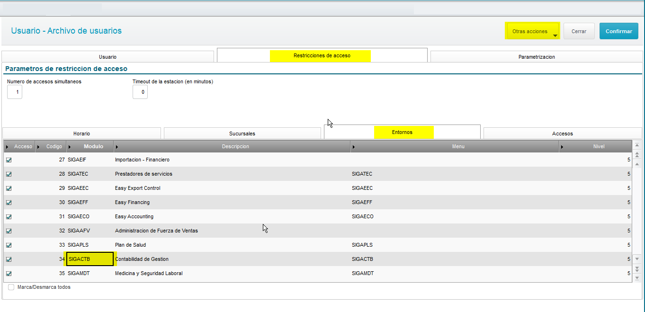Click the Timeout de la estacion field
Viewport: 645px width, 312px height.
click(140, 92)
